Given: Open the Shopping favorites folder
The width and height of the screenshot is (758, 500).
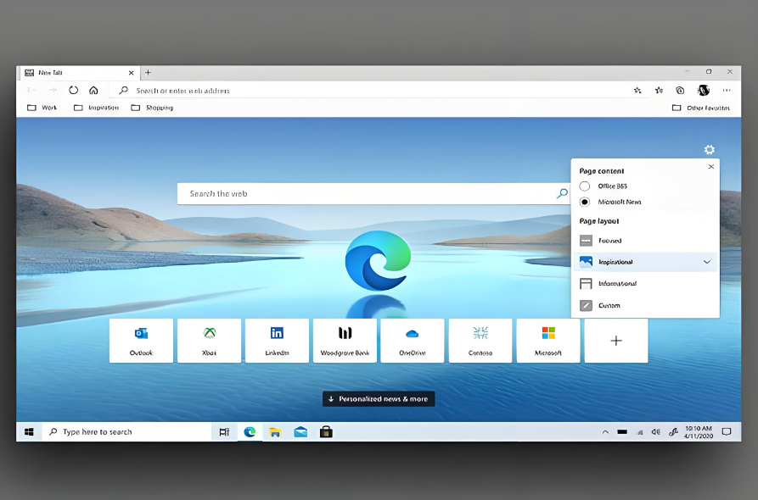Looking at the screenshot, I should point(152,108).
